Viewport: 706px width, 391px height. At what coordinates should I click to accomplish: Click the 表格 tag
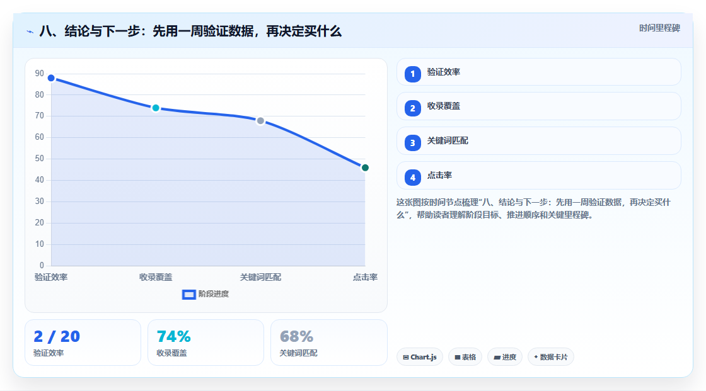[465, 357]
